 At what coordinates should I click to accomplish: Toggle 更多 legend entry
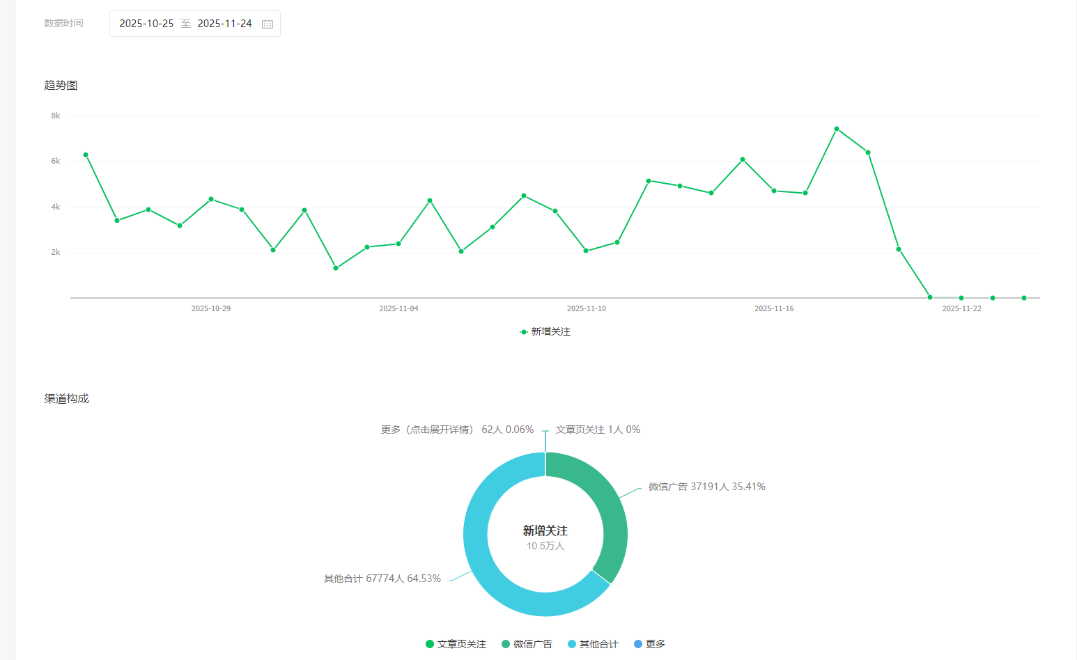coord(649,644)
